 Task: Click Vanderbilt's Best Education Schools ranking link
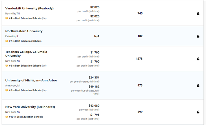[28, 18]
